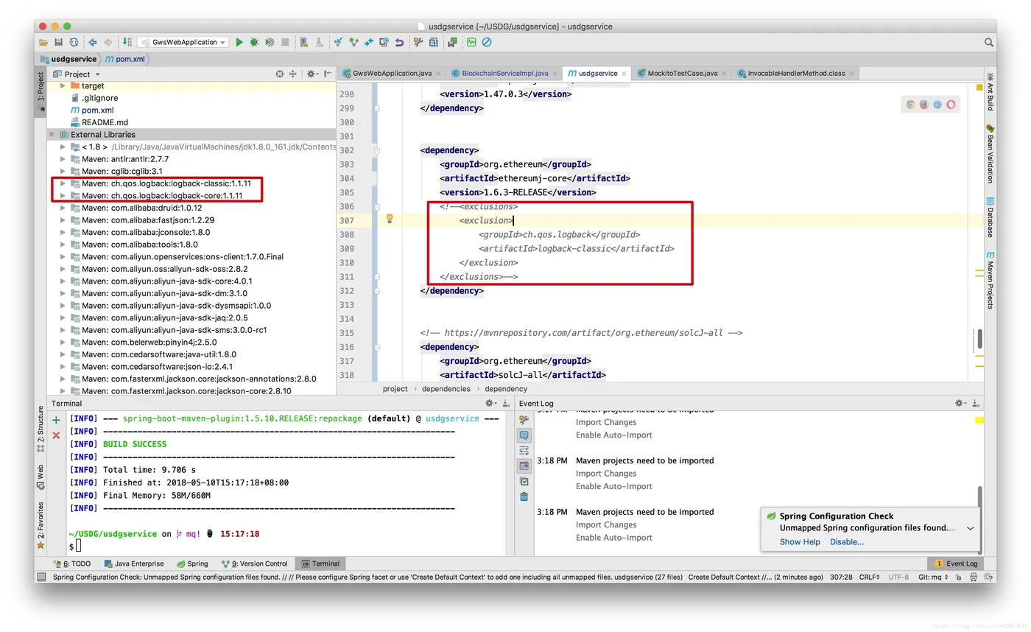The image size is (1031, 632).
Task: Open in Opera browser icon in editor
Action: pyautogui.click(x=951, y=105)
